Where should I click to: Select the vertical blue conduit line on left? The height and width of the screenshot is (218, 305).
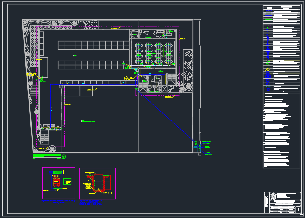pos(51,107)
